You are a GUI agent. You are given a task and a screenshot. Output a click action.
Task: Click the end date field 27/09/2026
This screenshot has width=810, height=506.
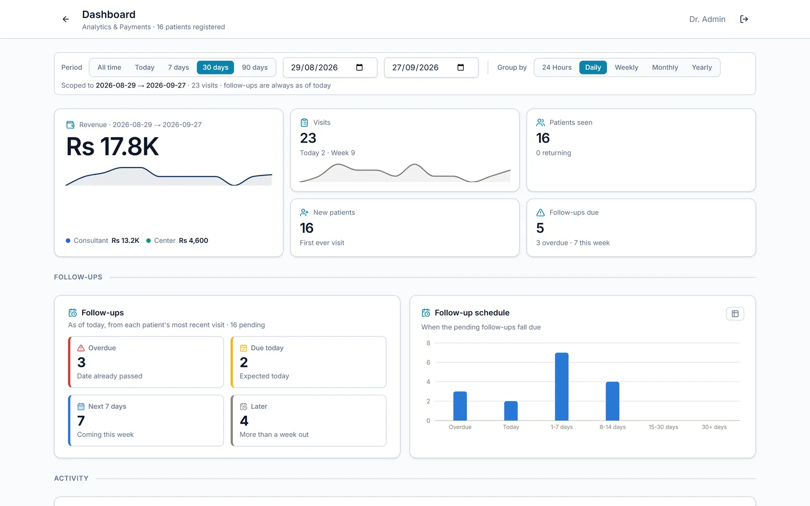tap(431, 67)
